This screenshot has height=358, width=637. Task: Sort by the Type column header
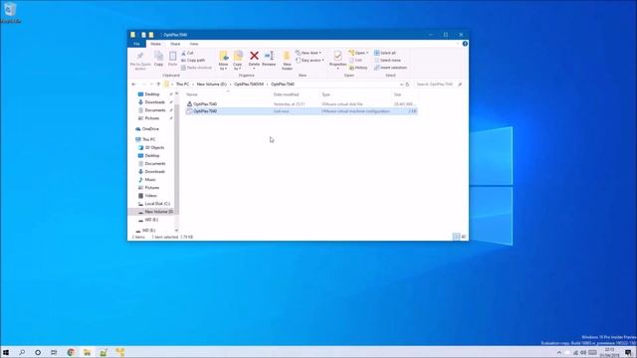356,94
